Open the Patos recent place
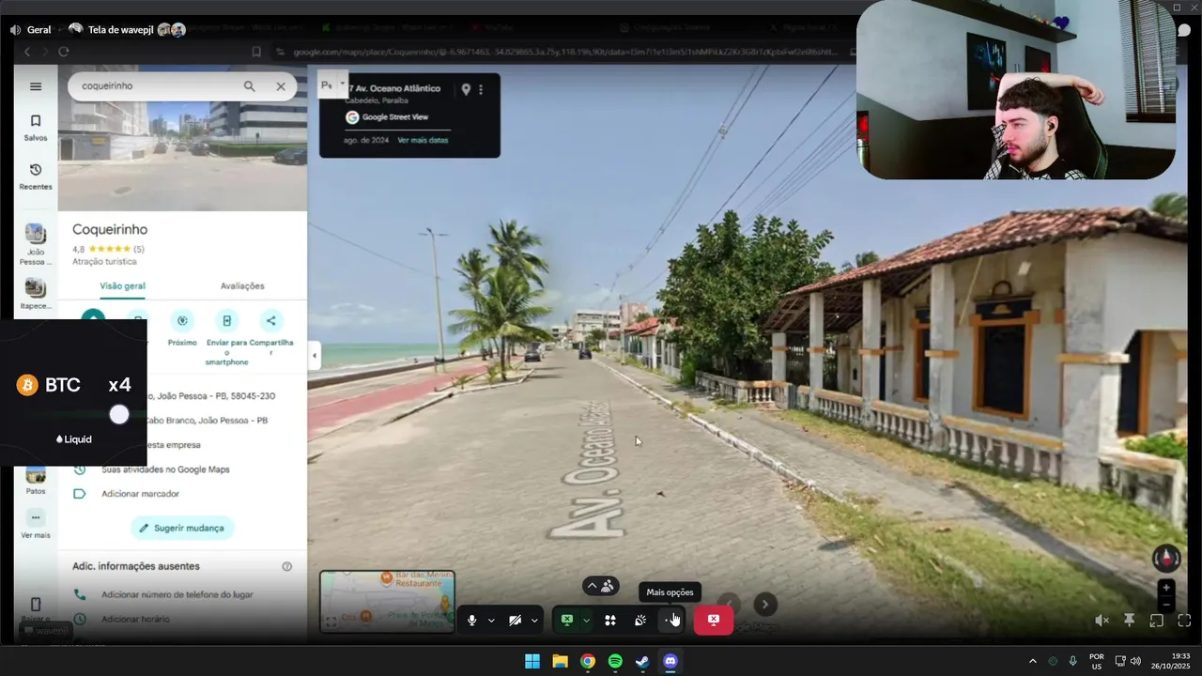 [x=36, y=481]
